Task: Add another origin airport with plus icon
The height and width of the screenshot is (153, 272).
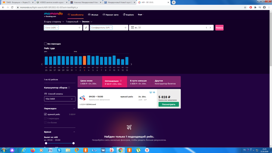Action: pyautogui.click(x=79, y=28)
